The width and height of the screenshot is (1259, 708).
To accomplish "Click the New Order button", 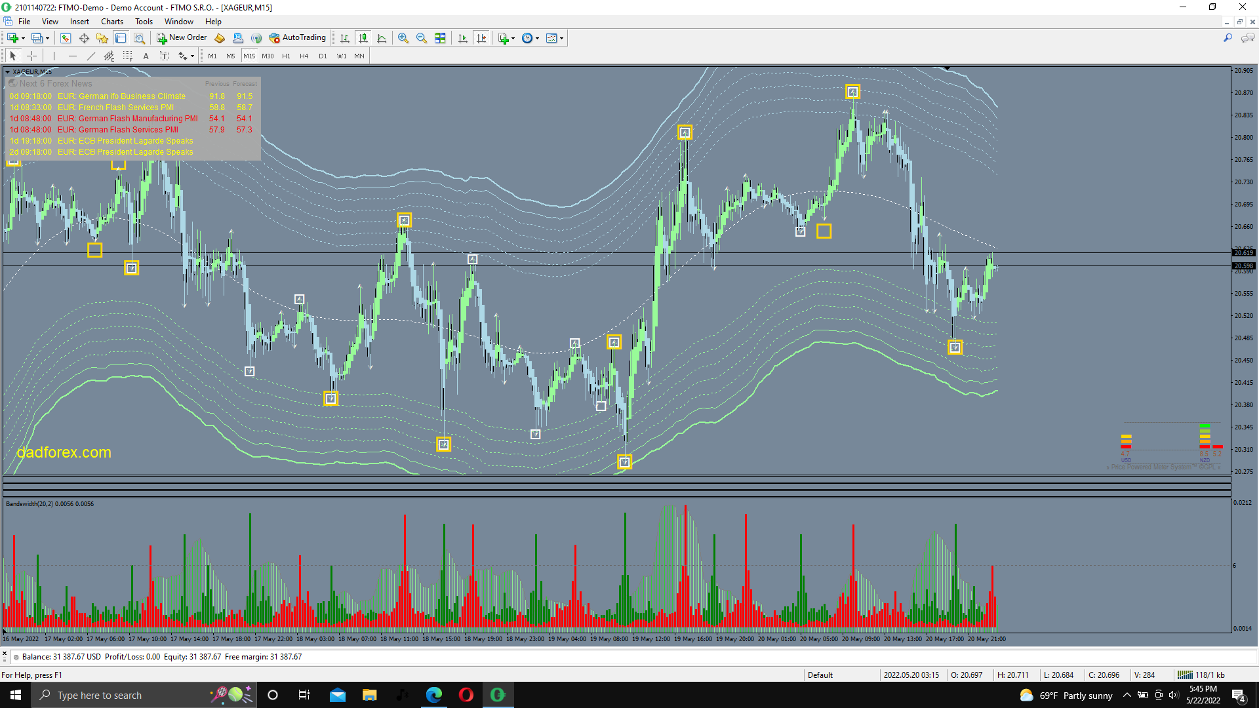I will click(182, 38).
